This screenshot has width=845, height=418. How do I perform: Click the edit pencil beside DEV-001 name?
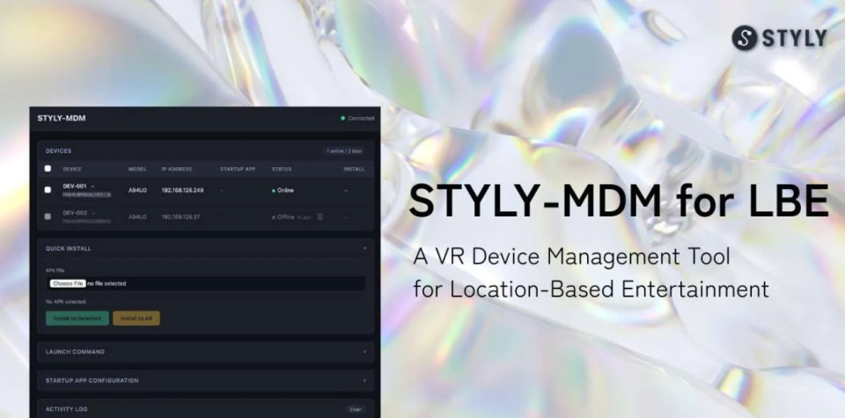pos(92,186)
